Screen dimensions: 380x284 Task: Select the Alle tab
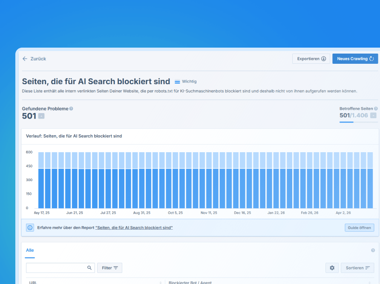click(30, 250)
